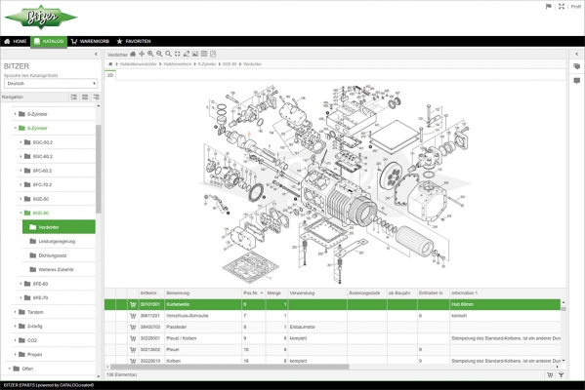
Task: Click the Bitzer logo
Action: click(41, 18)
